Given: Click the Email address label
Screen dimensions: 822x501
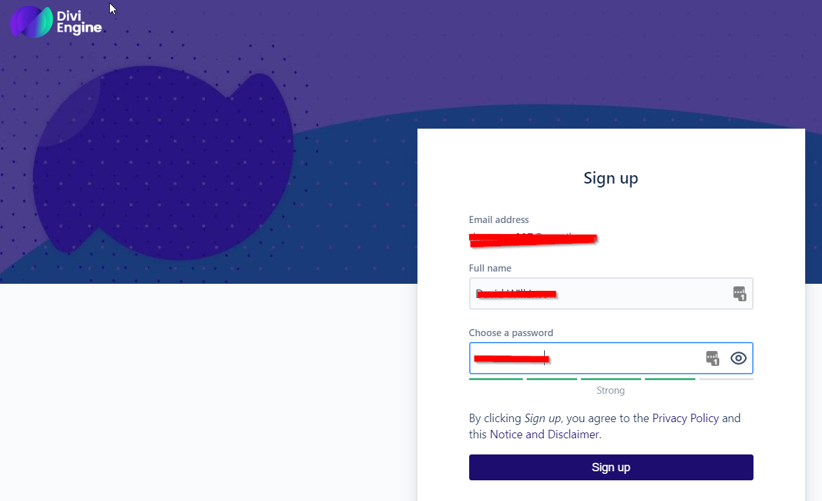Looking at the screenshot, I should tap(499, 220).
